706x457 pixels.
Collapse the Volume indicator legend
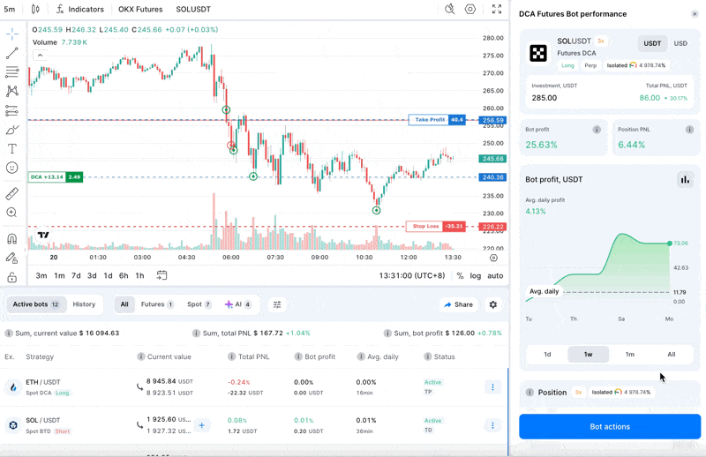point(40,55)
